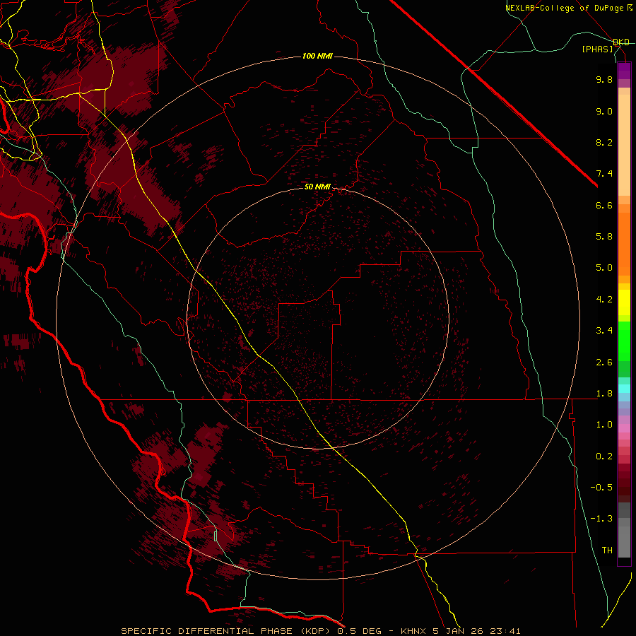Viewport: 636px width, 636px height.
Task: Click the 0.2 scale value
Action: 604,457
